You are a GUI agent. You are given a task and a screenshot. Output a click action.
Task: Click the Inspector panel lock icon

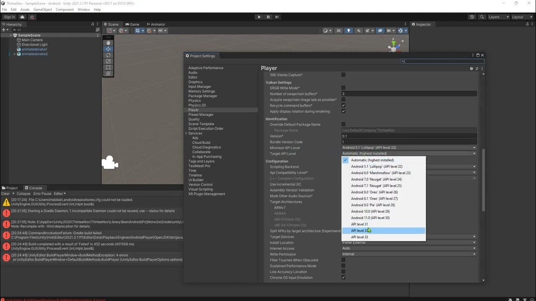(x=526, y=24)
